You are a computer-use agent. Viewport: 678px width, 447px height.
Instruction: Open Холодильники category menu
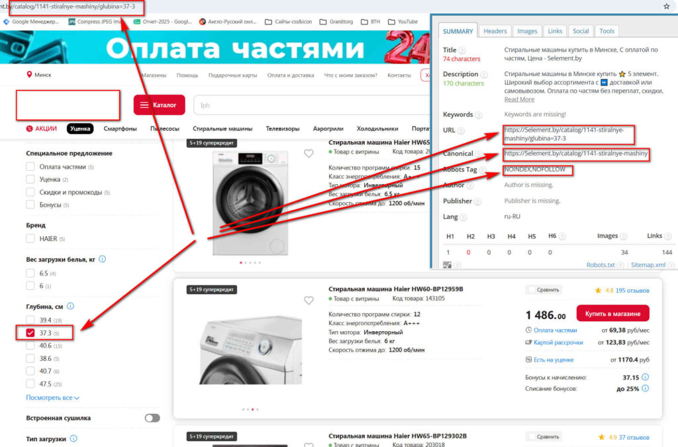[377, 128]
